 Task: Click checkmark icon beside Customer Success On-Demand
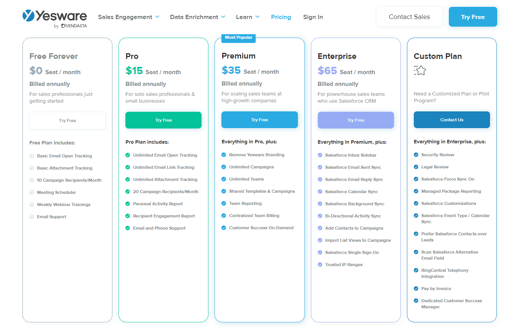click(x=224, y=228)
